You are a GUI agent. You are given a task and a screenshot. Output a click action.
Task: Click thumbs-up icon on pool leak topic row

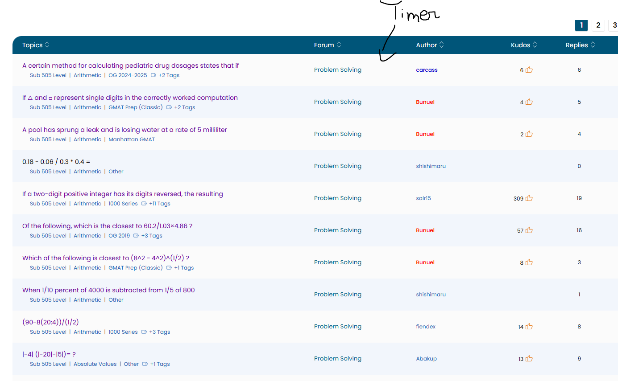click(x=529, y=134)
